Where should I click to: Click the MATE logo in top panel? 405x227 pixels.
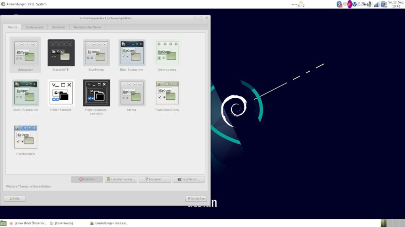[3, 4]
